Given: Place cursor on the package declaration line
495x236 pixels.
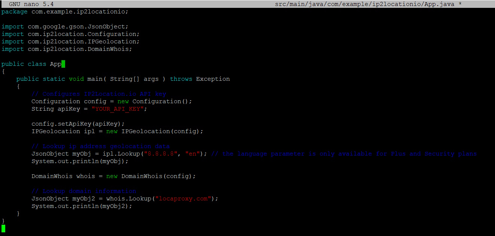Looking at the screenshot, I should tap(64, 12).
